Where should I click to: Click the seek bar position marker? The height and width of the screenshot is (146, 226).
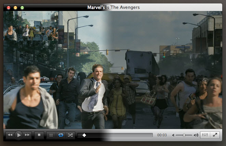(84, 135)
